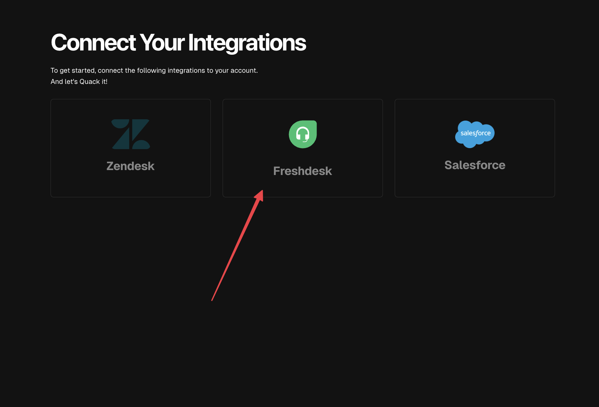Click the word "Quack" in the subtitle

pyautogui.click(x=90, y=82)
